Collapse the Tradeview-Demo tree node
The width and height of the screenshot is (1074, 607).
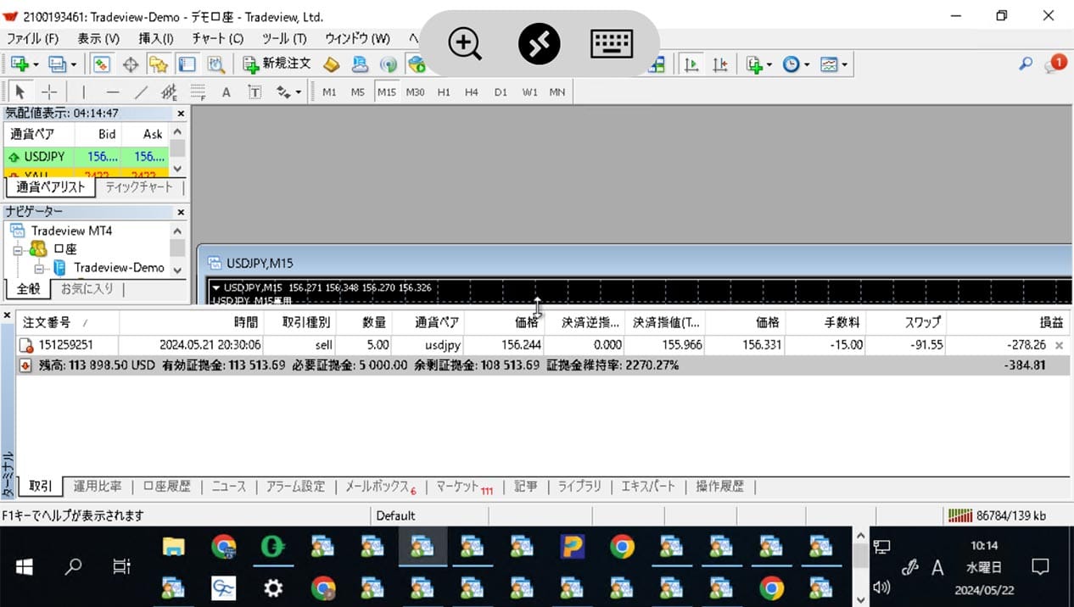click(x=38, y=268)
